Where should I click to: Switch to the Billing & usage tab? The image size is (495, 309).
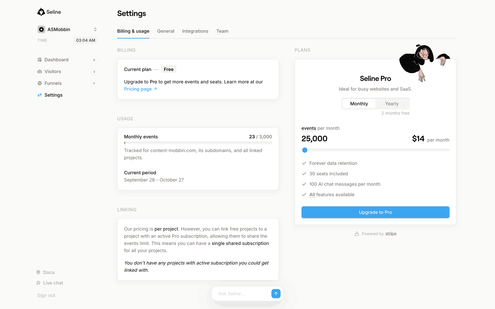tap(133, 31)
